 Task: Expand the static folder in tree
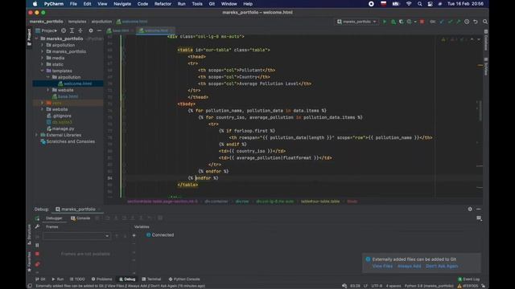point(42,64)
